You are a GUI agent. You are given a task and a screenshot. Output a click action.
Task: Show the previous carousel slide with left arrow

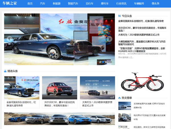point(9,39)
